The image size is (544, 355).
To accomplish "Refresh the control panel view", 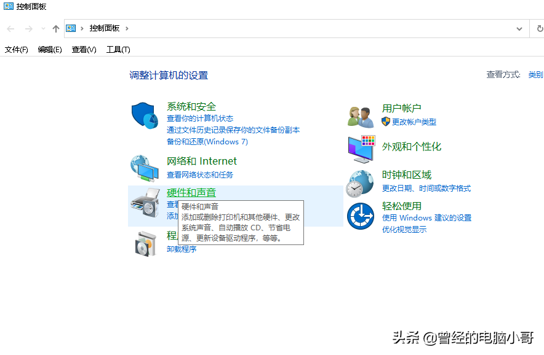I will [x=540, y=28].
